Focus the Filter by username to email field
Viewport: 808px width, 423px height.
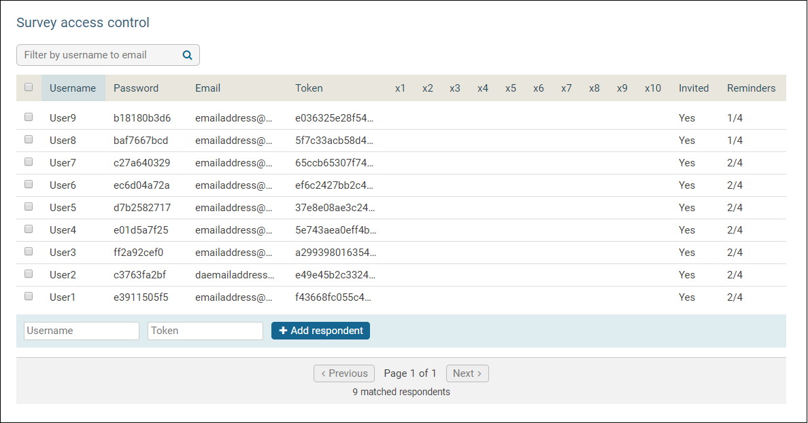coord(107,55)
